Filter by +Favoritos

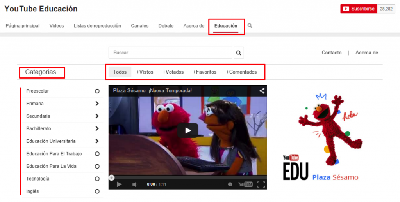[205, 72]
